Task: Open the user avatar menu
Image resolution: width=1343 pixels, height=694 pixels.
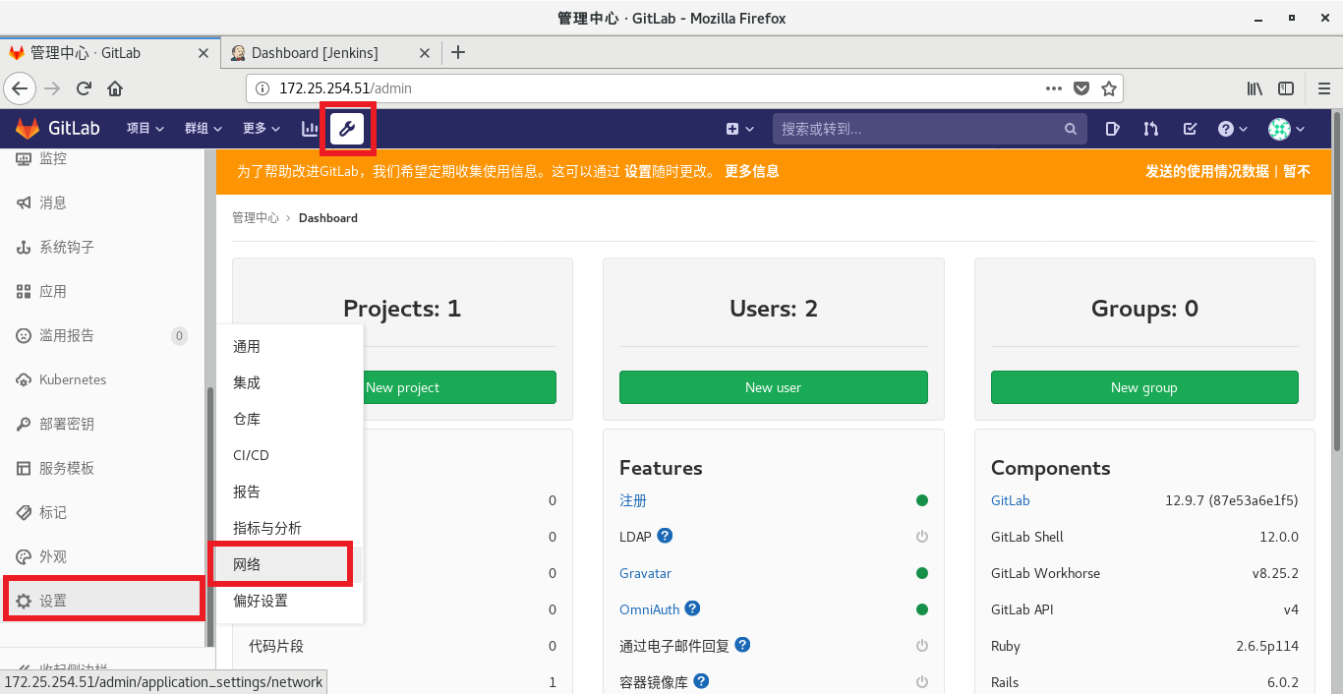Action: [1286, 129]
